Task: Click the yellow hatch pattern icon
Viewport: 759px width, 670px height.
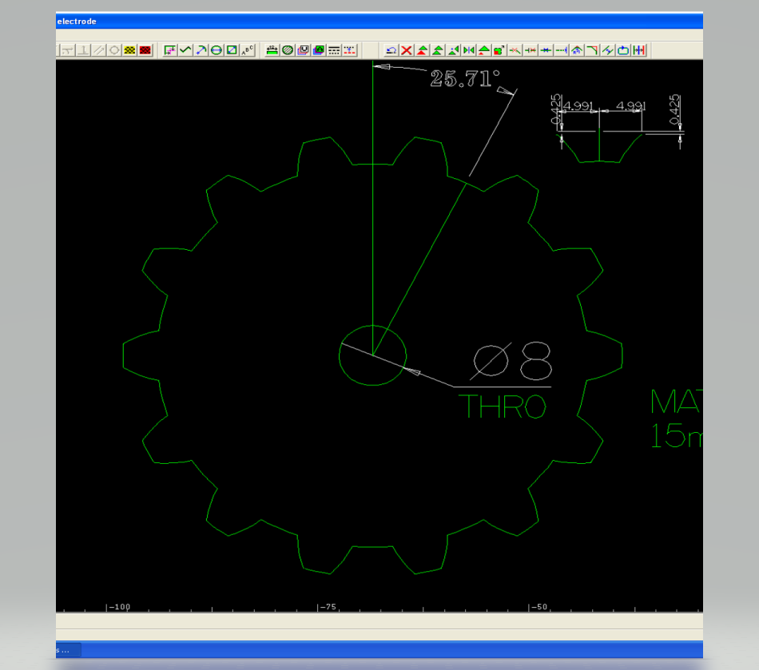Action: [x=130, y=50]
